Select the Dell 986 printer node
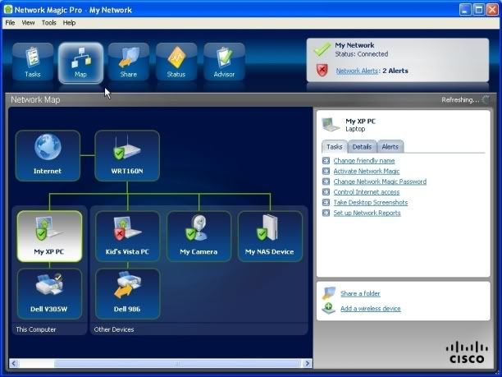This screenshot has height=377, width=502. tap(127, 294)
